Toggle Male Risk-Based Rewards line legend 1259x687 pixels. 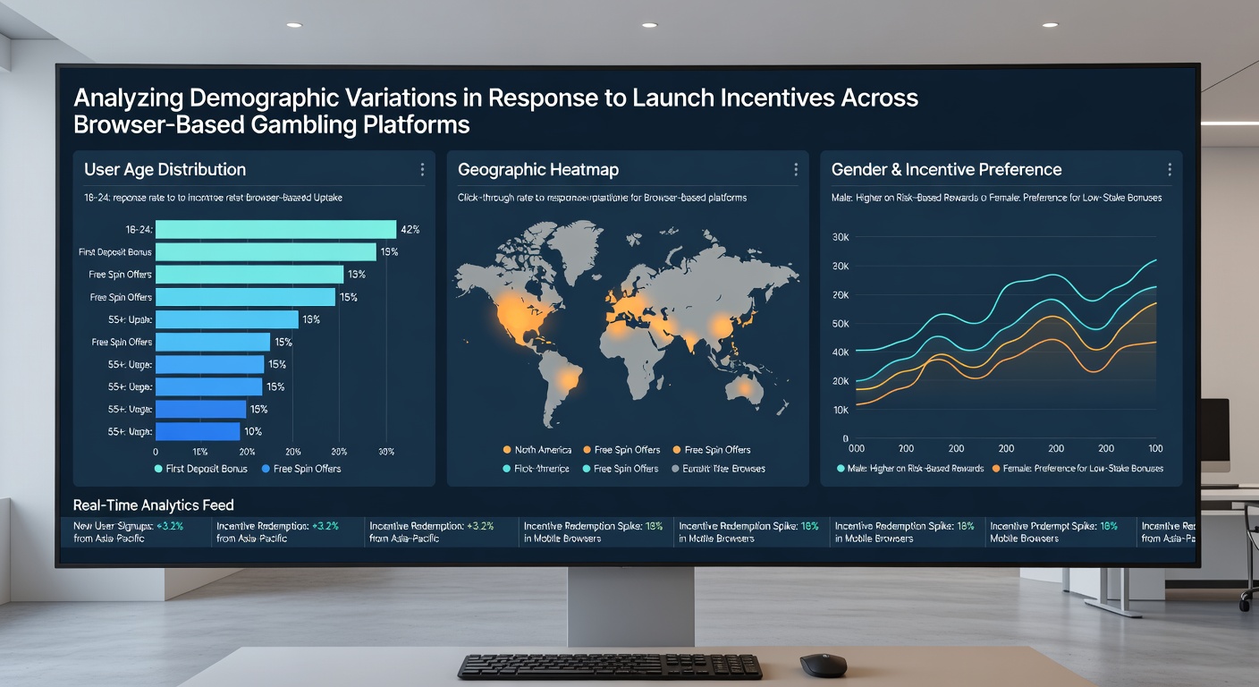click(x=910, y=469)
